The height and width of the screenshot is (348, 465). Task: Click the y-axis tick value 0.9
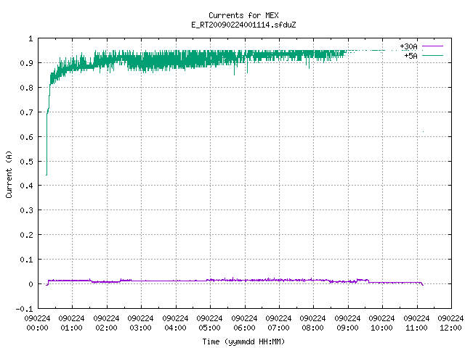coord(26,63)
